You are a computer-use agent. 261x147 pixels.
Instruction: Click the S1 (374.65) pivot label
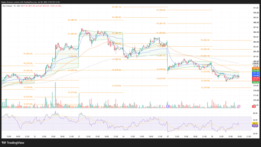click(x=28, y=87)
